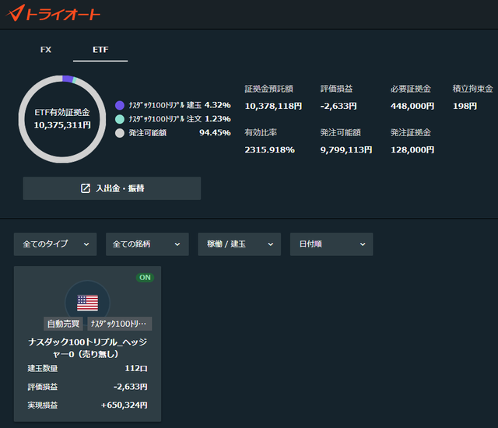Click the TriAuto logo
Screen dimensions: 498x428
click(x=53, y=13)
